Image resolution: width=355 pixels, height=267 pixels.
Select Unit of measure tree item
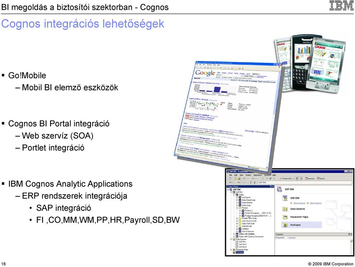click(x=248, y=231)
